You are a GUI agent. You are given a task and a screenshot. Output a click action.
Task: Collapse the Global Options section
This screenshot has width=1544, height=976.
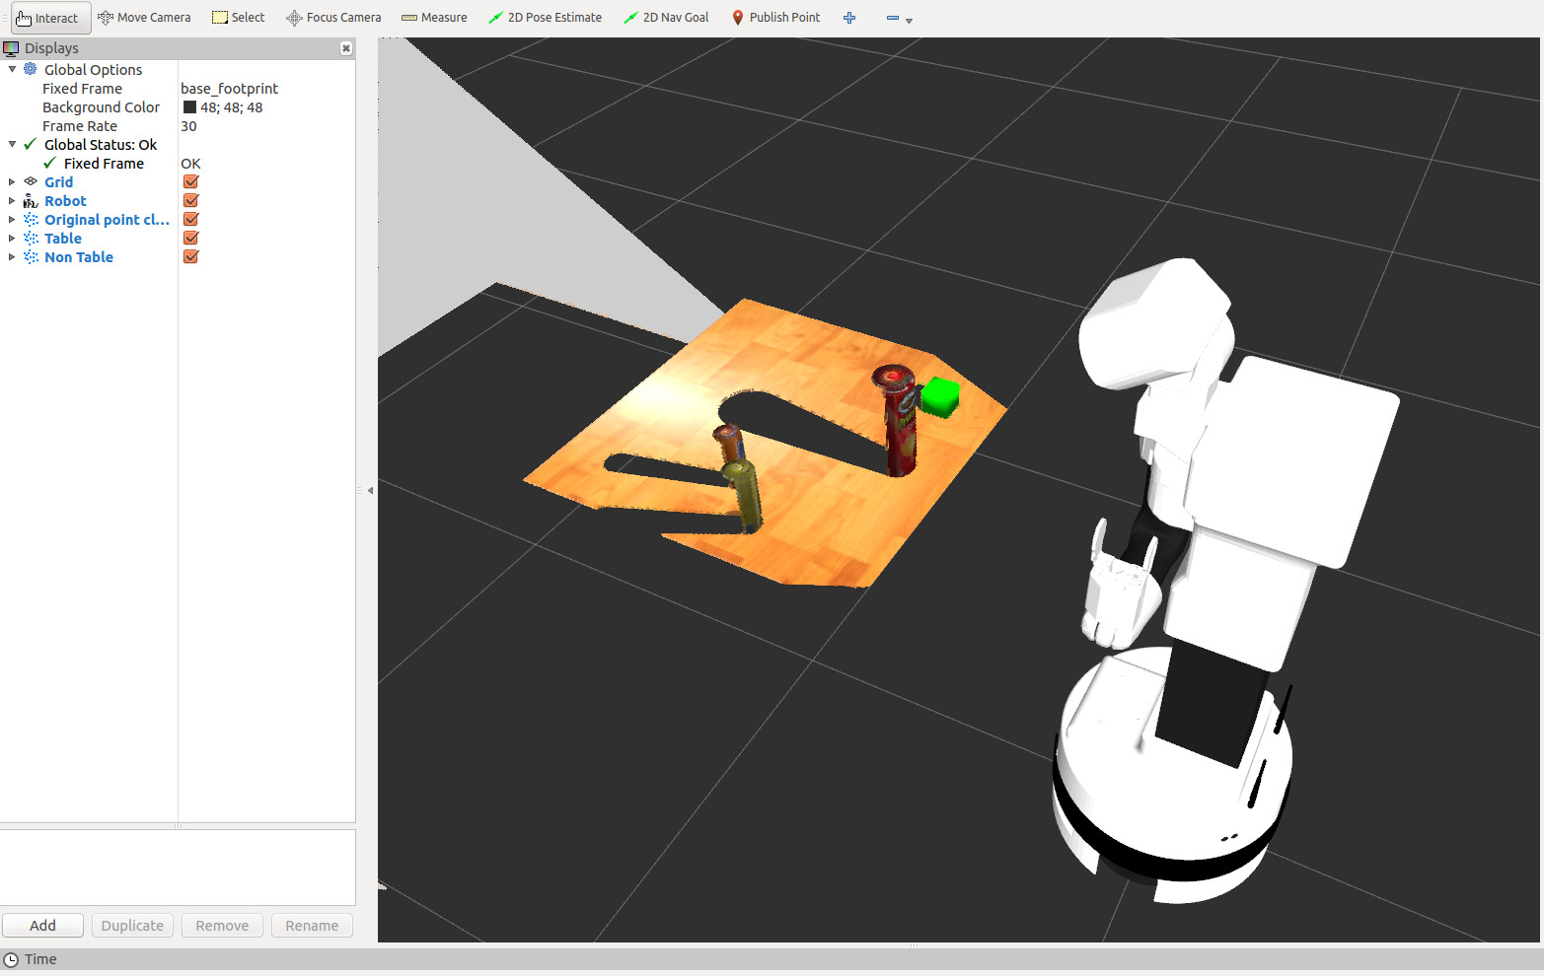click(12, 70)
